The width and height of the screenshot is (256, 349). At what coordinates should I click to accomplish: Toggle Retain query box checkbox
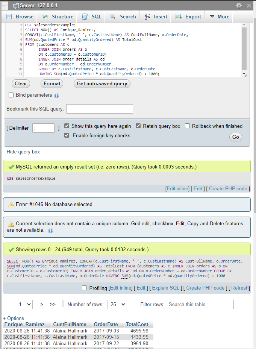pyautogui.click(x=138, y=126)
